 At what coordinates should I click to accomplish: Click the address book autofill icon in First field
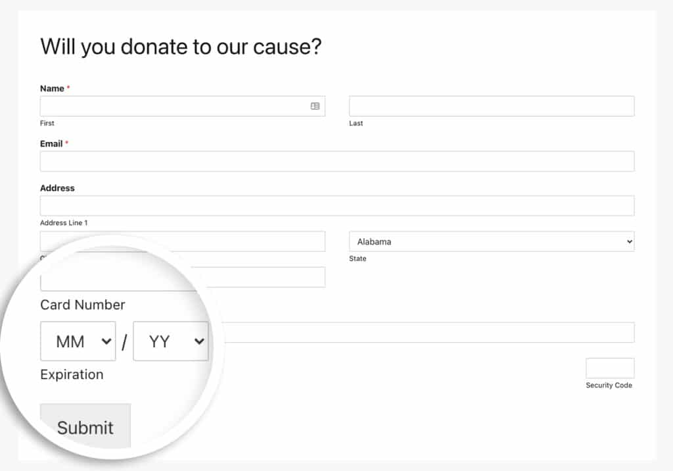316,106
